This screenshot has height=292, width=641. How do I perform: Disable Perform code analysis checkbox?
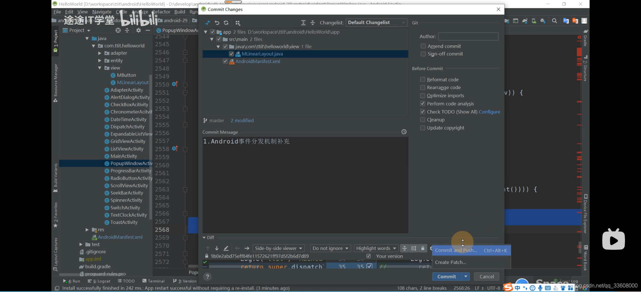pyautogui.click(x=423, y=103)
